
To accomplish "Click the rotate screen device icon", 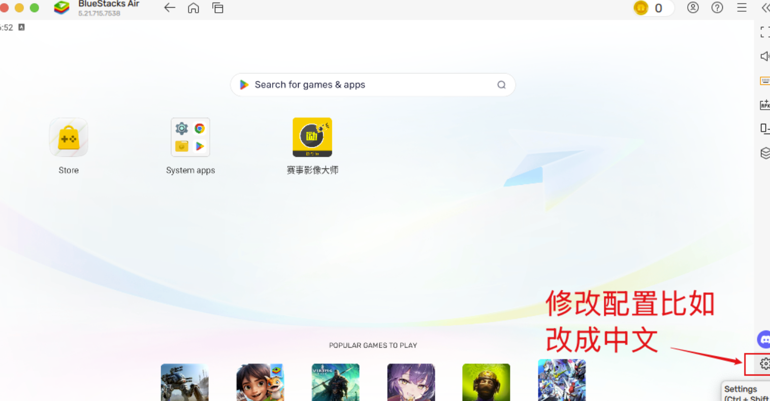I will [765, 128].
